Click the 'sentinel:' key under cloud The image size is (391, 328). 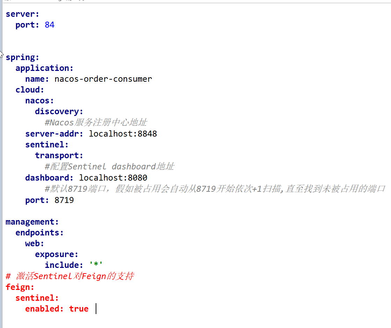coord(47,145)
